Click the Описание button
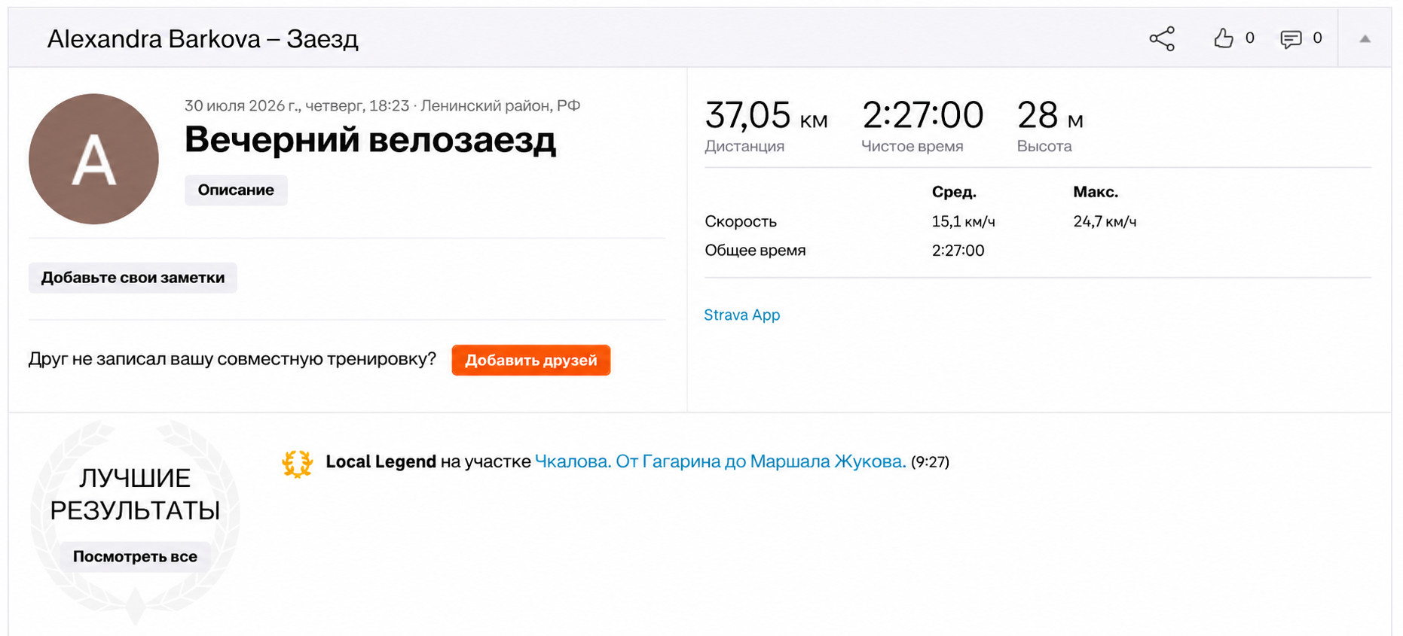This screenshot has width=1403, height=636. [x=236, y=190]
